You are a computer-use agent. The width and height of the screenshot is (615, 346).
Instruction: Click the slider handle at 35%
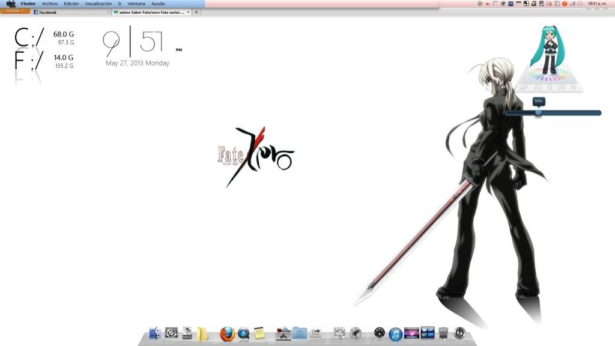(x=538, y=112)
